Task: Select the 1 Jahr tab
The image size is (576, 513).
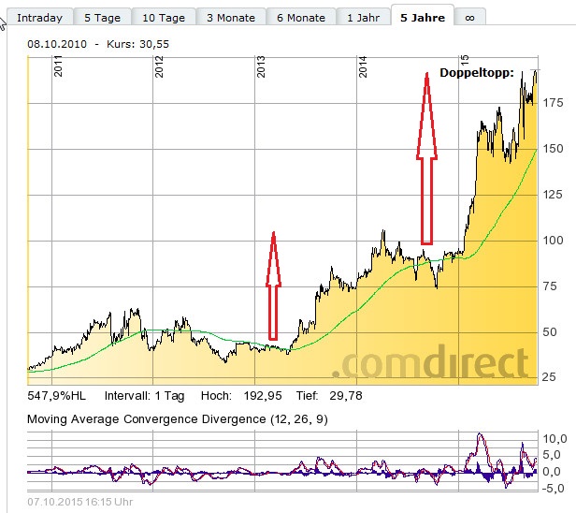Action: pos(362,18)
